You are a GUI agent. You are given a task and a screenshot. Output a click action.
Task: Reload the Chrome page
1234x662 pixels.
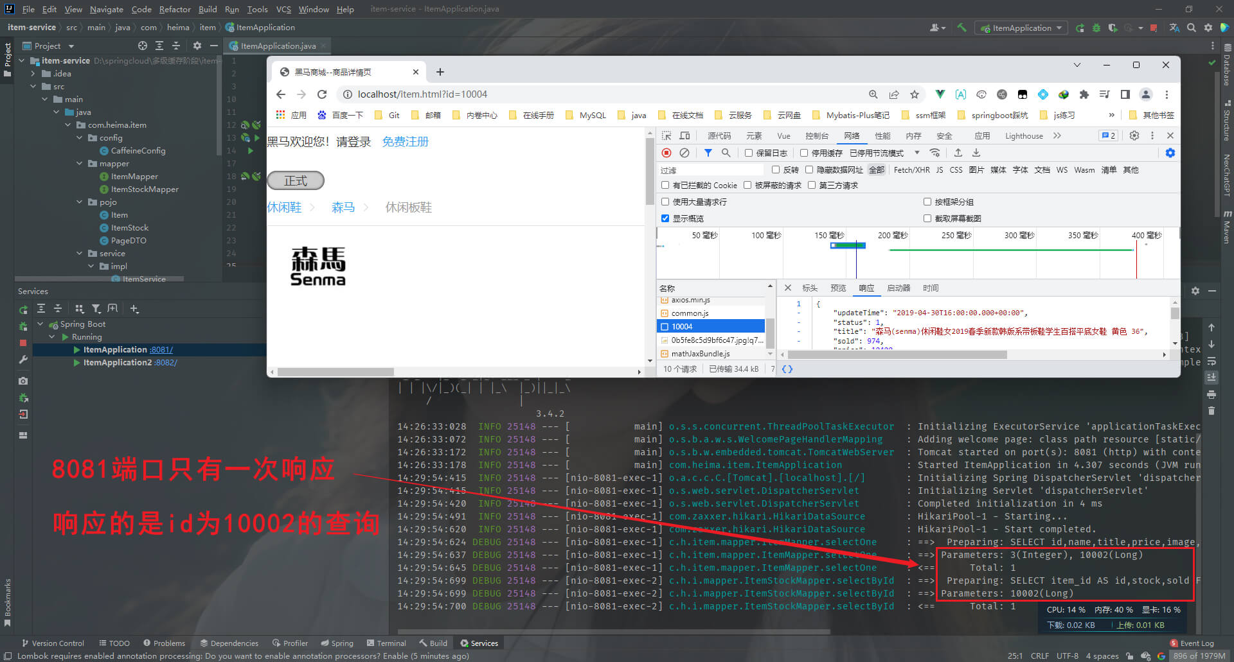[x=322, y=94]
